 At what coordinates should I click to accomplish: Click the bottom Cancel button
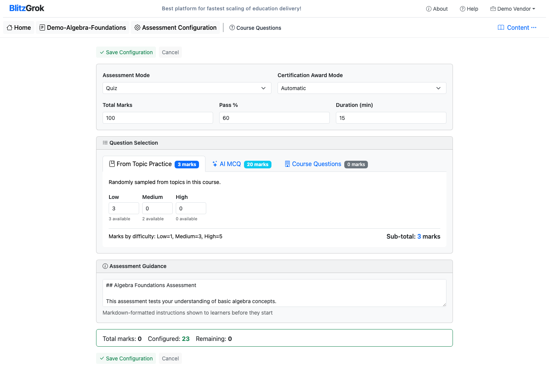tap(170, 358)
